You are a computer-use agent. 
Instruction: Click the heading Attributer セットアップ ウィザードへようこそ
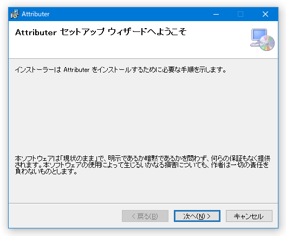click(x=101, y=32)
